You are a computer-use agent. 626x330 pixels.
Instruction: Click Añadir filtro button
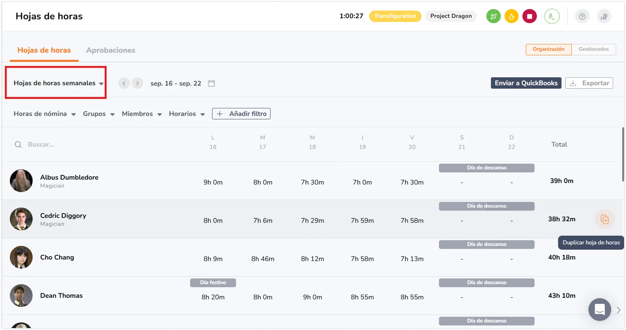click(241, 114)
